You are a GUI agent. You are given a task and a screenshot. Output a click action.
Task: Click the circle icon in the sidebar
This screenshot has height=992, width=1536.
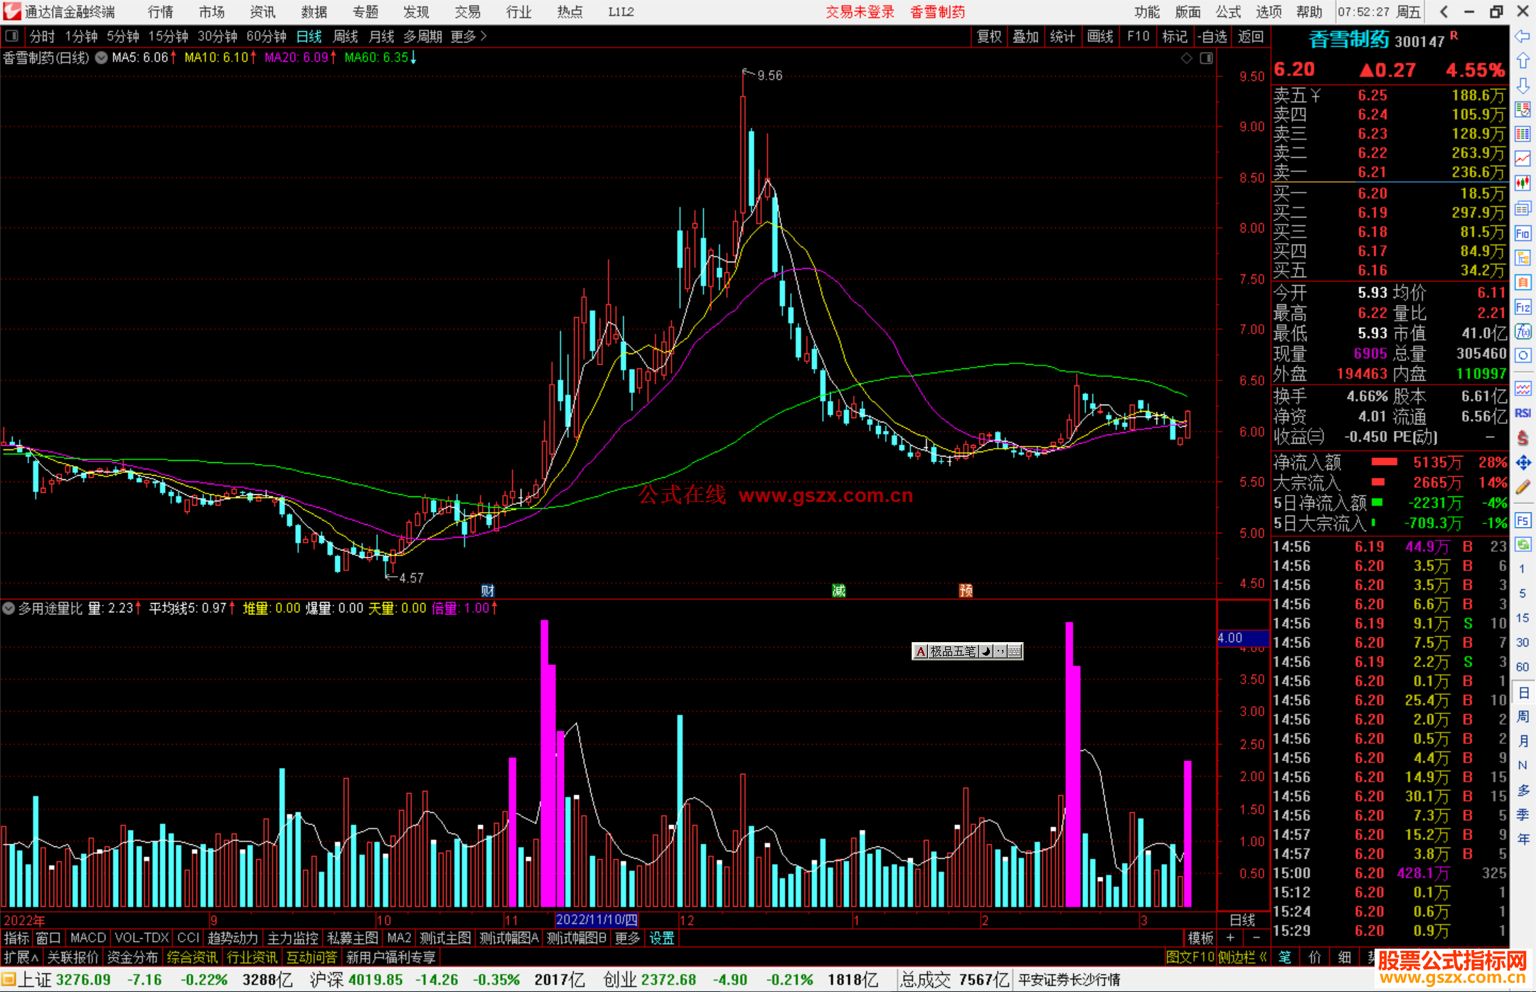(1522, 356)
